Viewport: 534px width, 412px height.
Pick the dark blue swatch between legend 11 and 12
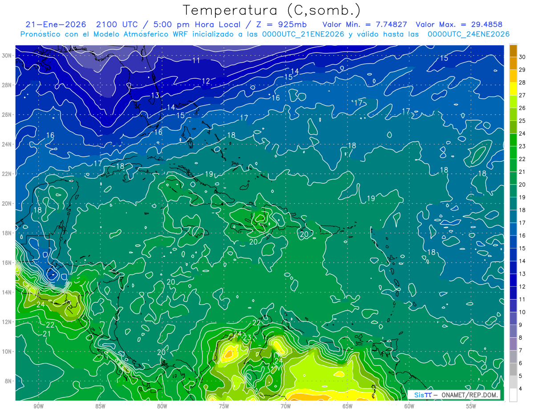514,293
